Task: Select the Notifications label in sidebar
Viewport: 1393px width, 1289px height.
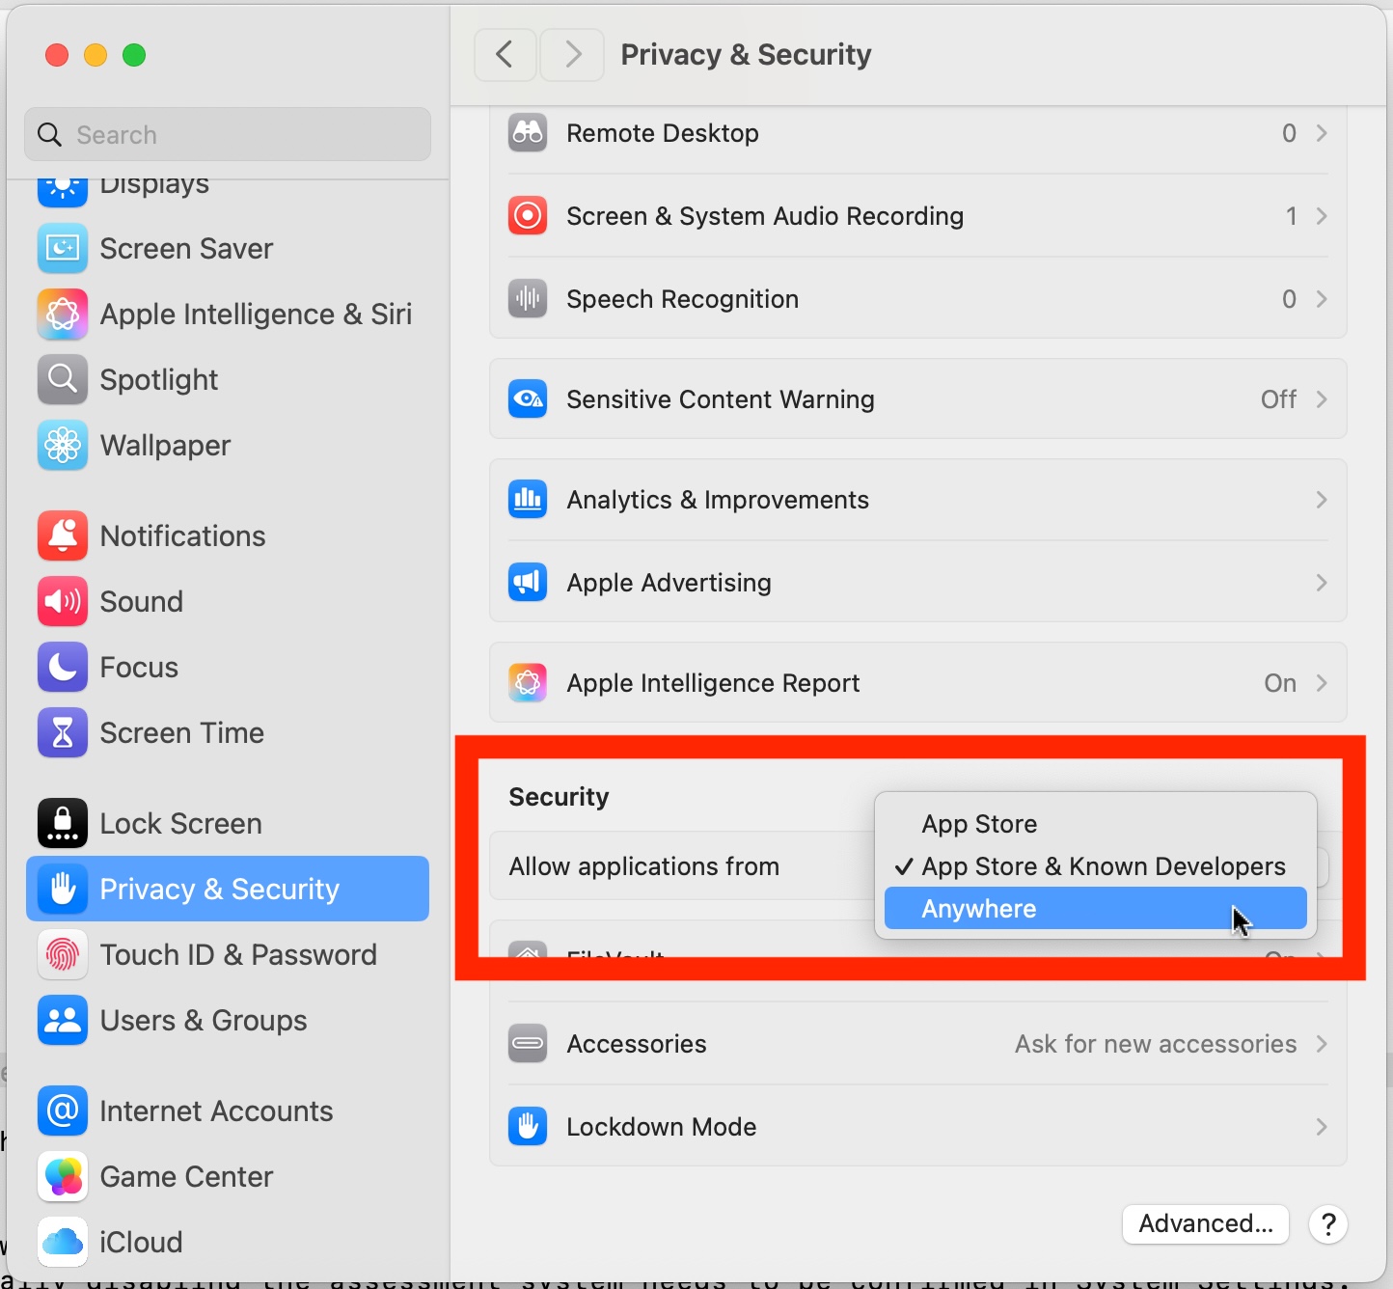Action: (x=183, y=536)
